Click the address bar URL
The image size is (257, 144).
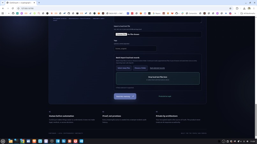point(27,8)
